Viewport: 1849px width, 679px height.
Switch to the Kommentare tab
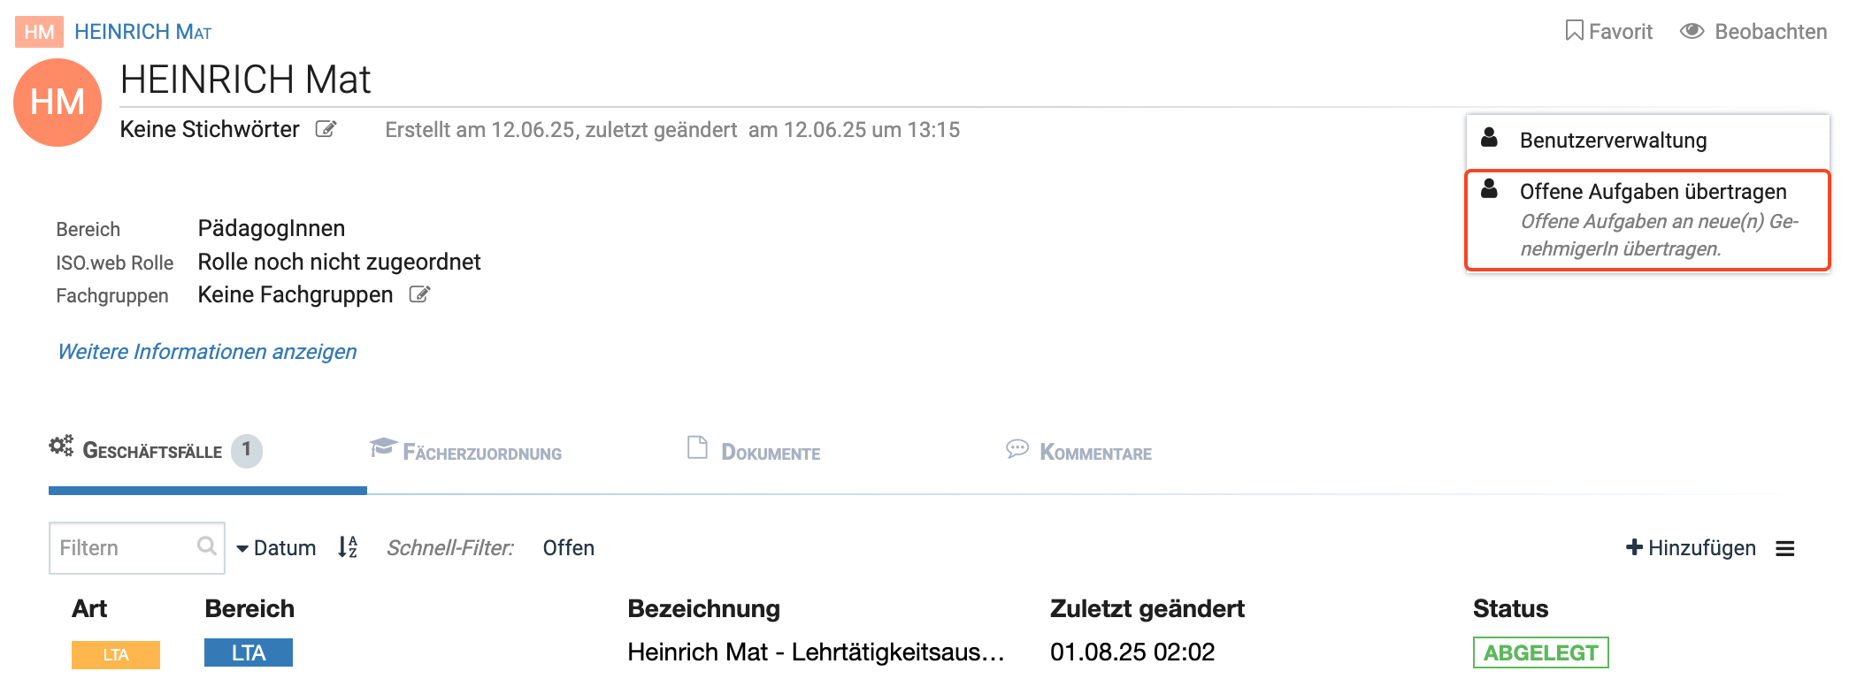coord(1079,452)
